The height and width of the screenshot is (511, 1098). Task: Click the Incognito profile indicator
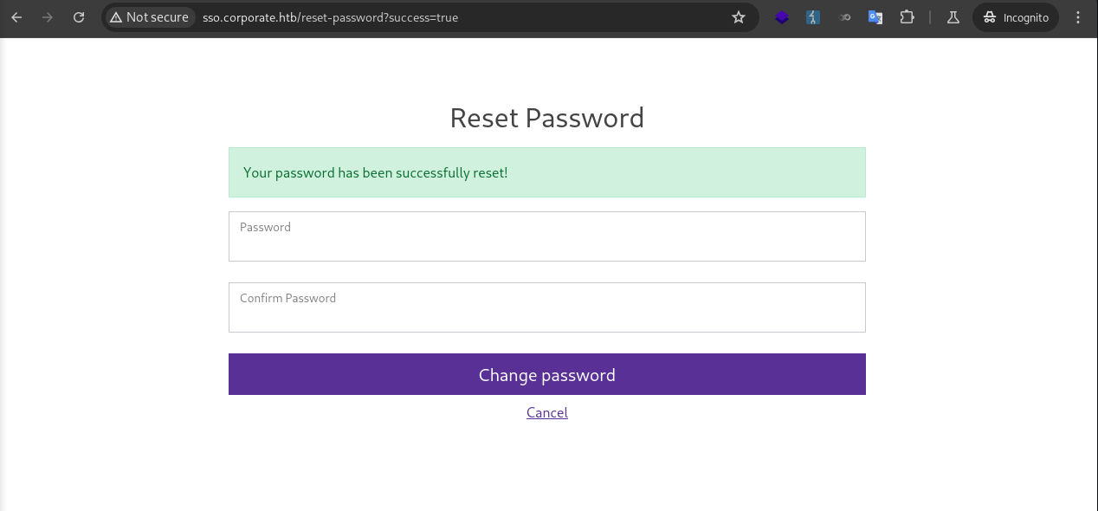click(x=1016, y=17)
